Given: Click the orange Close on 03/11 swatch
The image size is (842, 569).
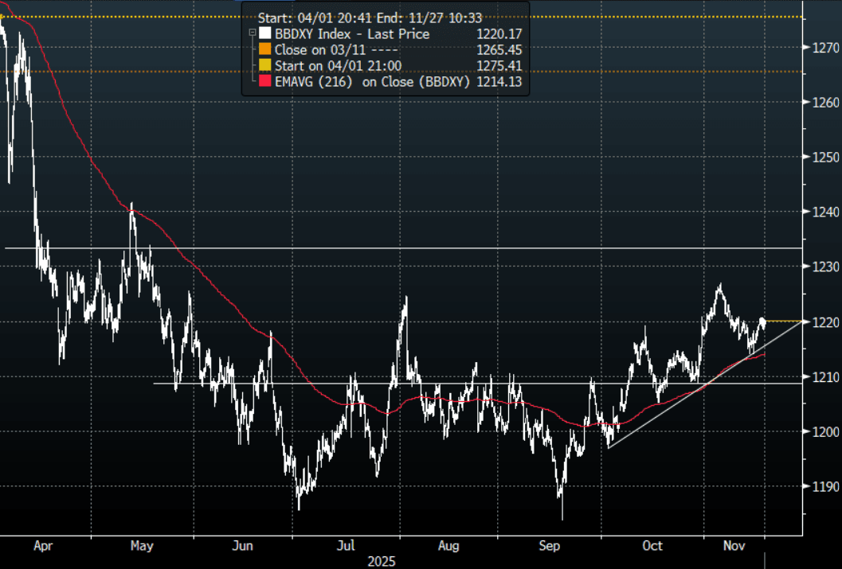Looking at the screenshot, I should coord(264,49).
